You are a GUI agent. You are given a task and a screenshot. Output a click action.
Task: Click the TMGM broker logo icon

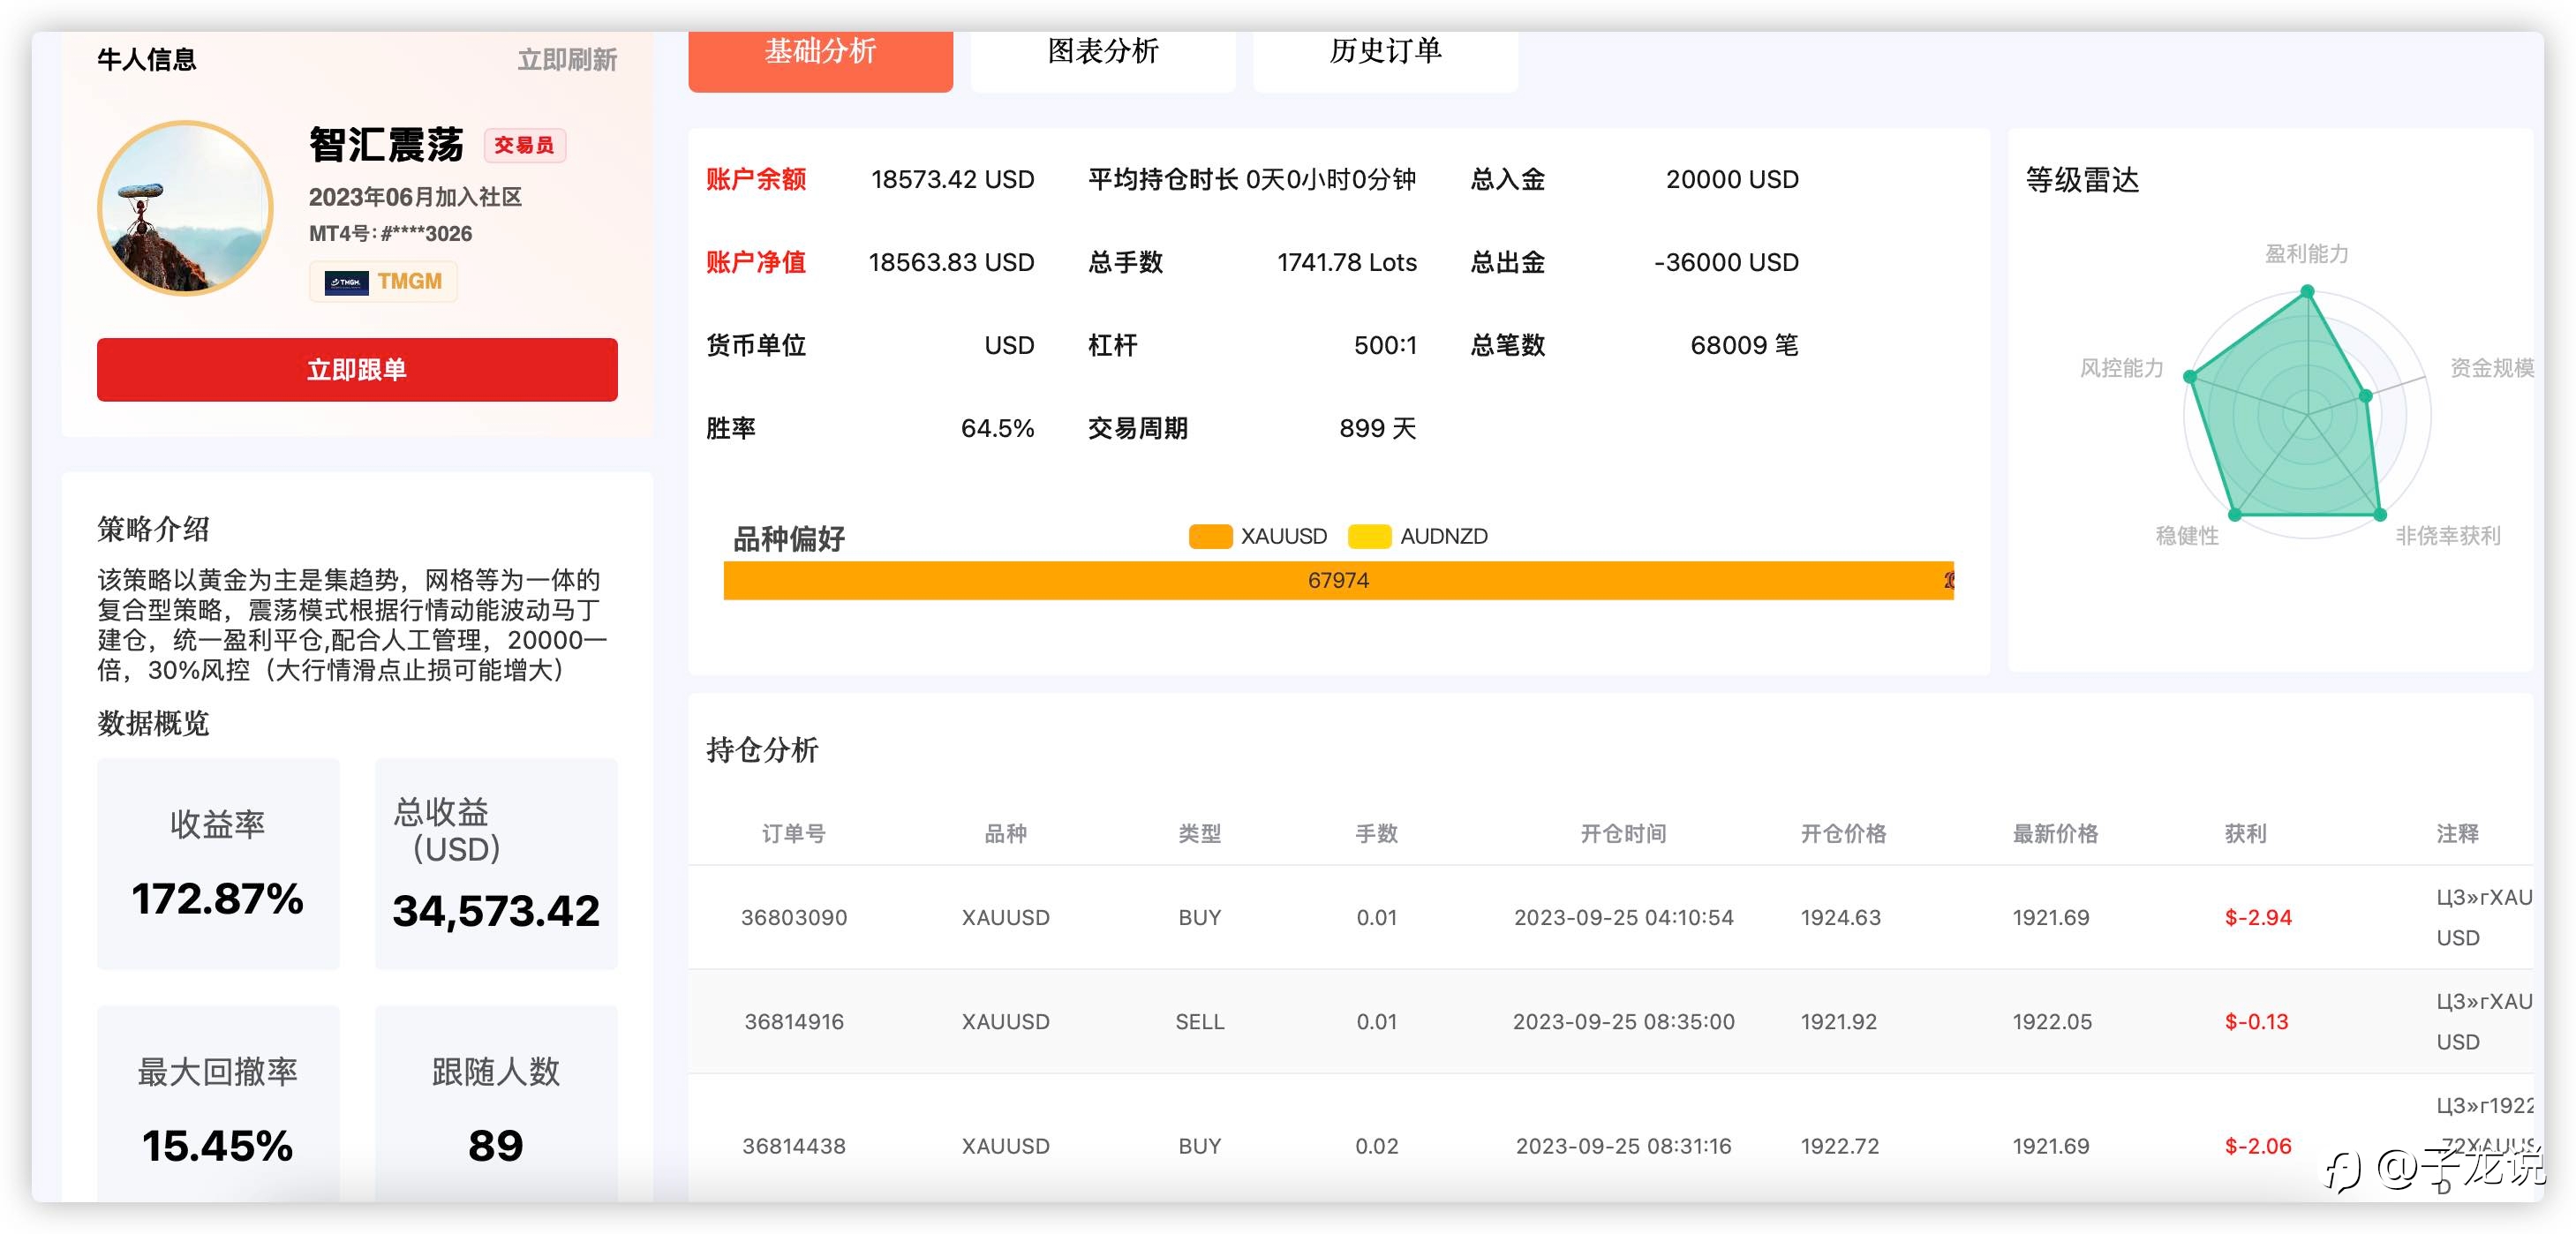pyautogui.click(x=346, y=282)
